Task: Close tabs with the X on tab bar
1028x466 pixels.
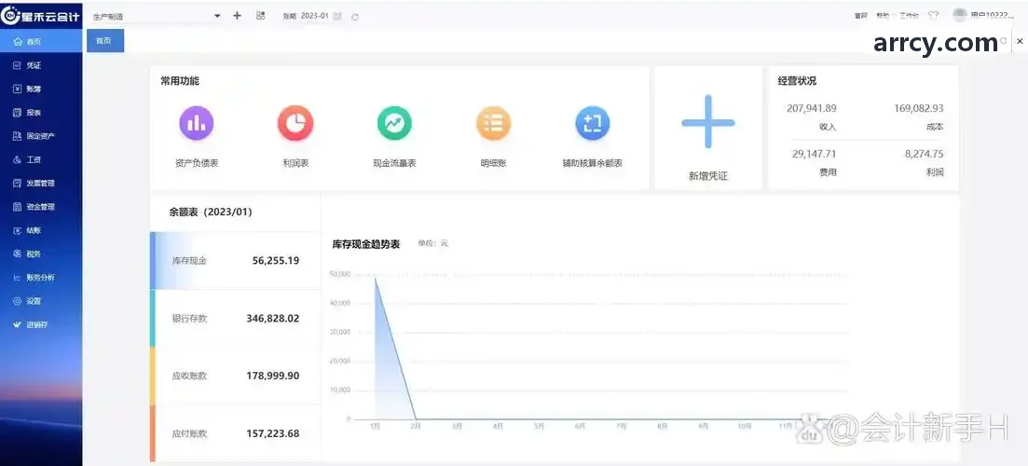Action: (1020, 41)
